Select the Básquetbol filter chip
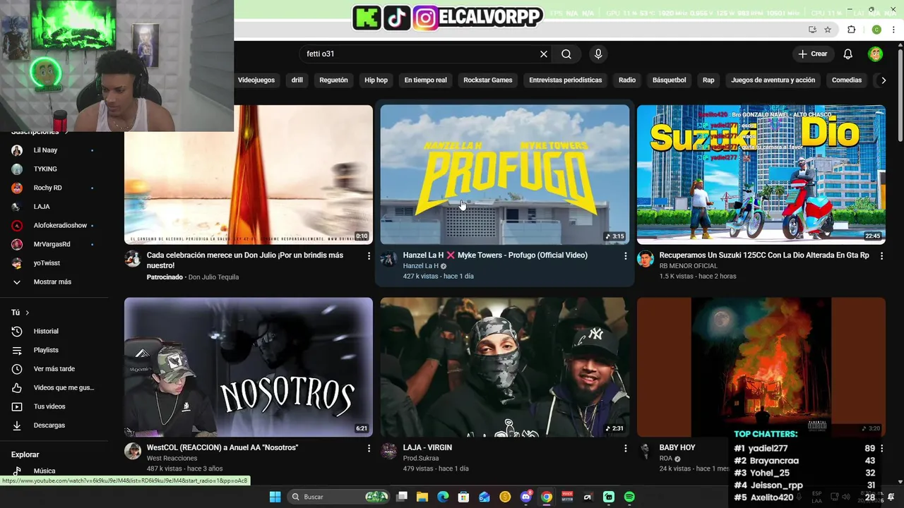Image resolution: width=904 pixels, height=508 pixels. [670, 80]
